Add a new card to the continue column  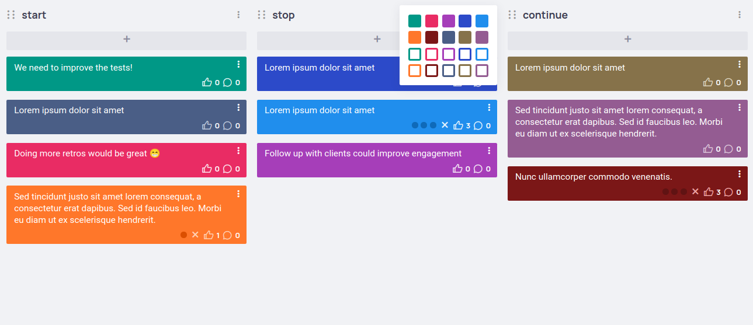coord(627,40)
